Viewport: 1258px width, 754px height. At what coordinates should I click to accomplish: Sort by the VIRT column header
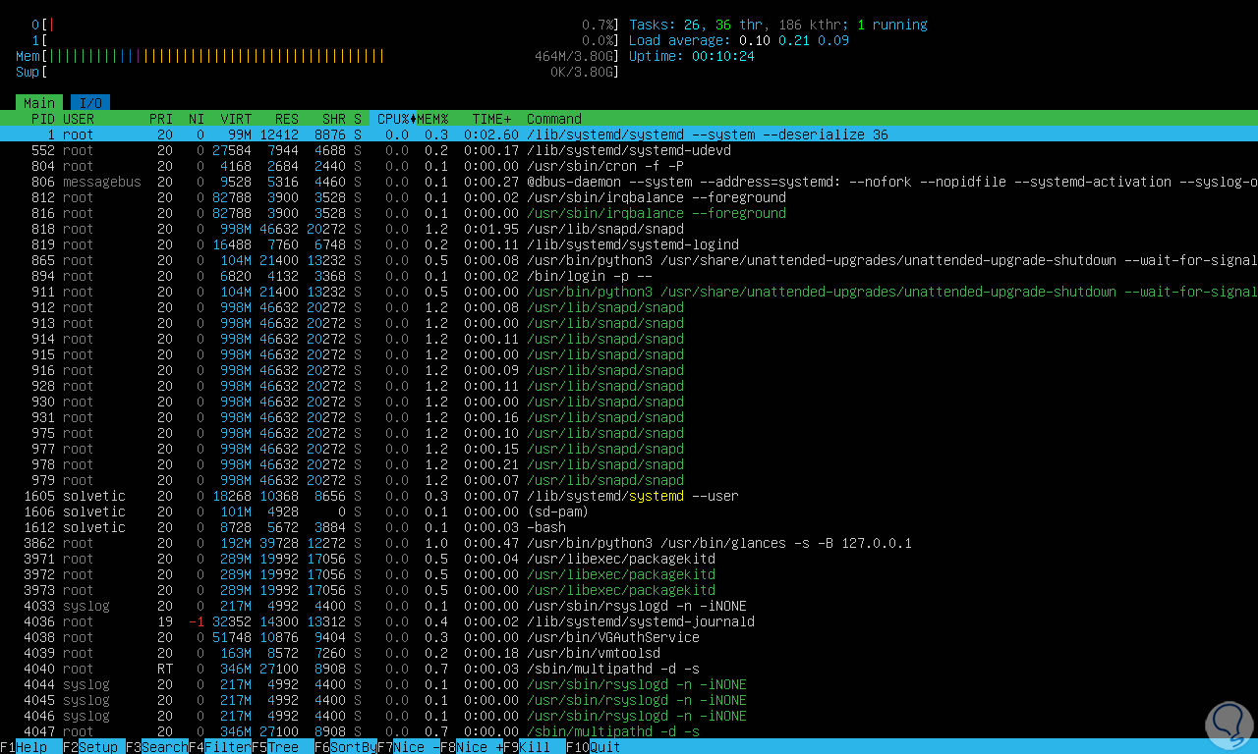pos(236,119)
